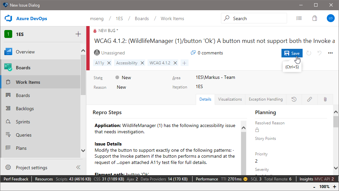Click sidebar scroll down arrow
The width and height of the screenshot is (339, 191).
83,150
